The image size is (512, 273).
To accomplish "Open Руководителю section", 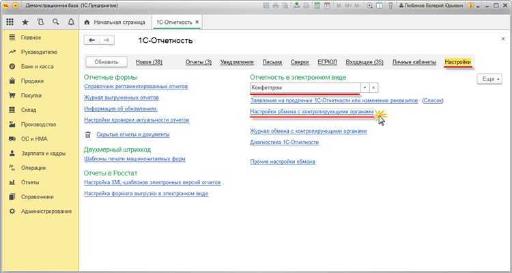I will (39, 52).
